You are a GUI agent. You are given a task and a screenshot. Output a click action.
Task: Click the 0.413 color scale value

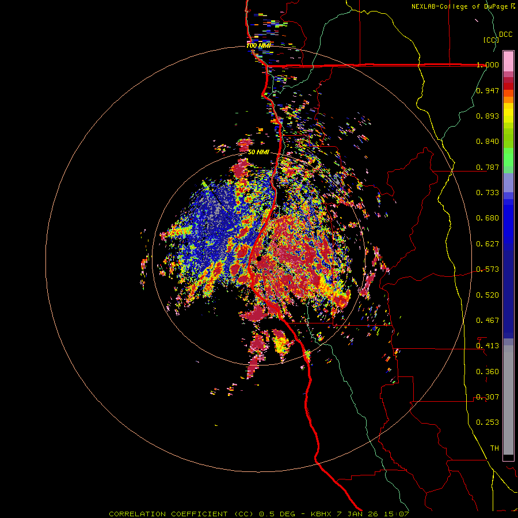[x=487, y=346]
